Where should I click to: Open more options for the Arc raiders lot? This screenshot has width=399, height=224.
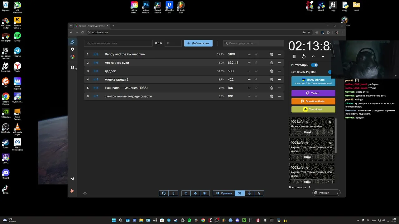tap(279, 63)
